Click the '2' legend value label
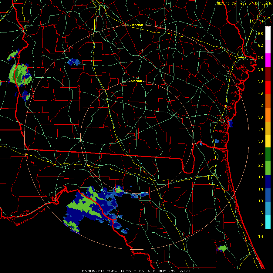The width and height of the screenshot is (273, 273). pos(261,225)
